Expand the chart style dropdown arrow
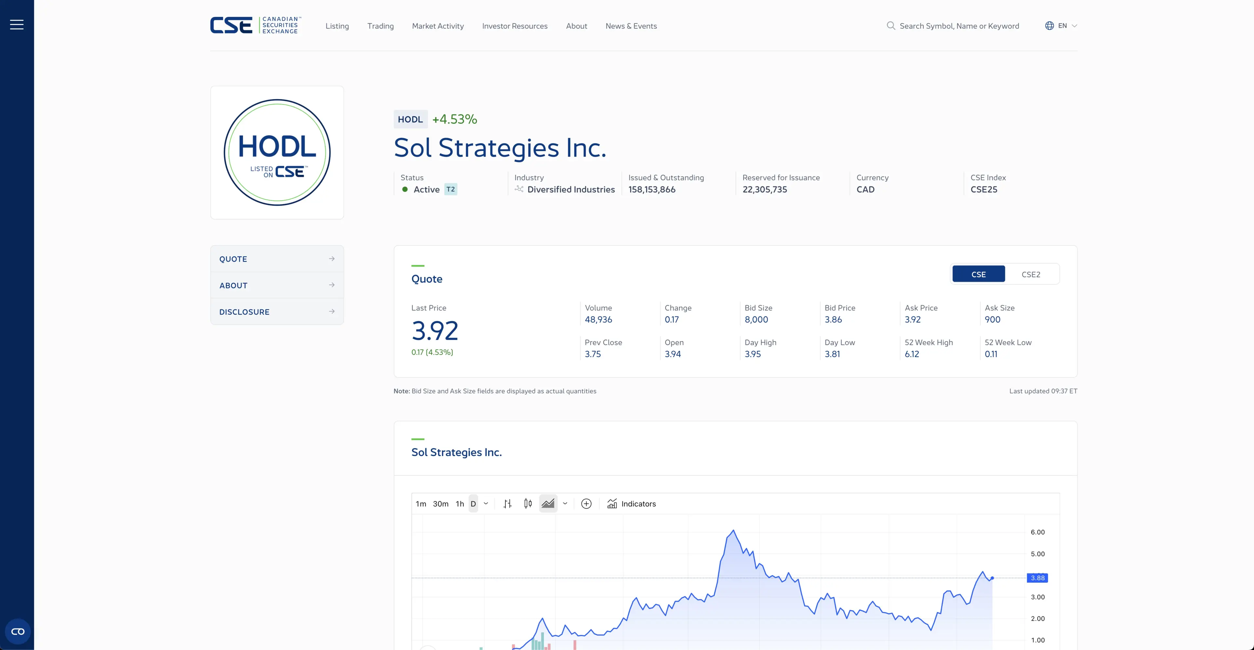Image resolution: width=1254 pixels, height=650 pixels. pos(565,504)
